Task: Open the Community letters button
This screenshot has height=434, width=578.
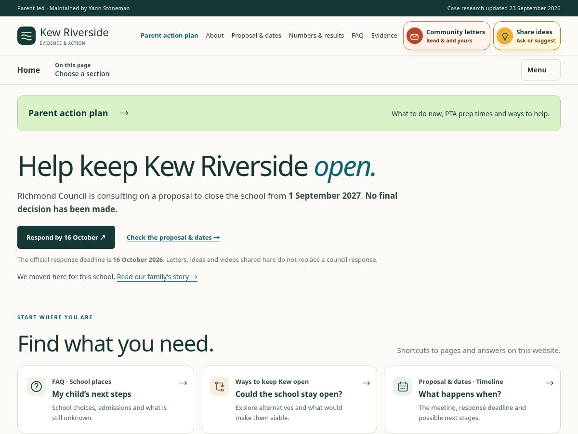Action: pos(447,36)
